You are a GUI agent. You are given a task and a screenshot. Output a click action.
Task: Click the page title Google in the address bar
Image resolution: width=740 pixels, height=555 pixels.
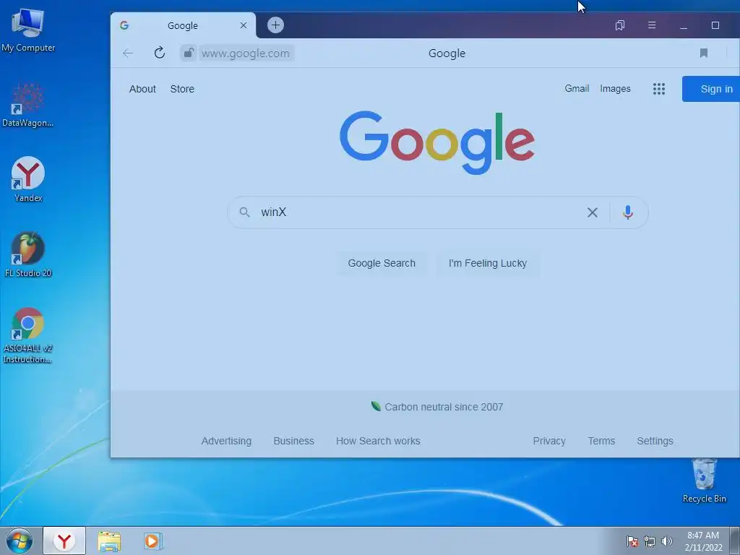point(447,53)
